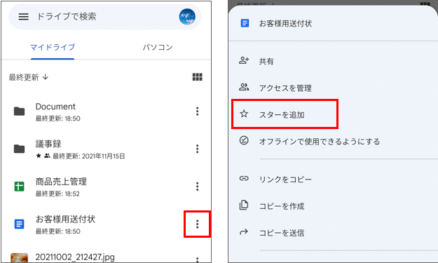Open more options for 商品売上管理
The image size is (438, 263).
(197, 187)
